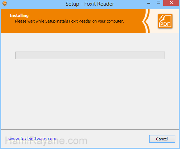Open the www.foxitsoftware.com link
The width and height of the screenshot is (180, 149).
coord(32,139)
